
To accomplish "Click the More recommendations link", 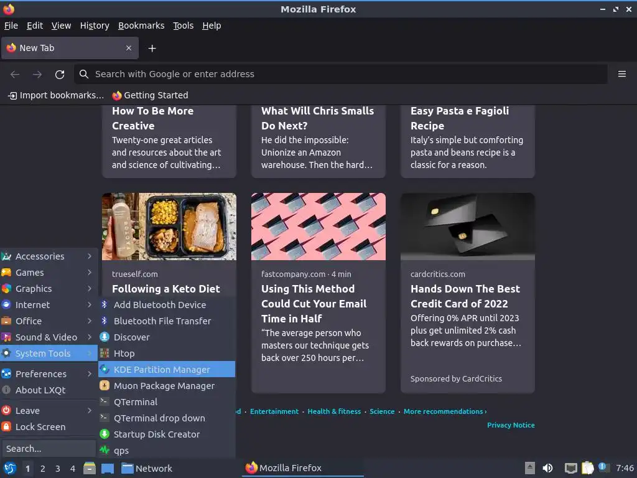I will tap(445, 411).
